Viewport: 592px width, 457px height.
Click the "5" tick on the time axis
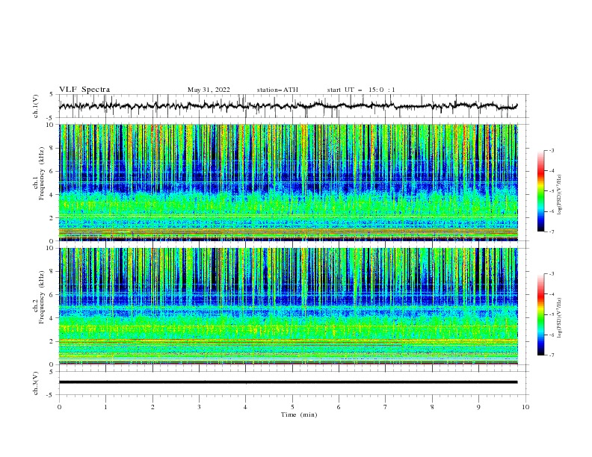(x=292, y=407)
